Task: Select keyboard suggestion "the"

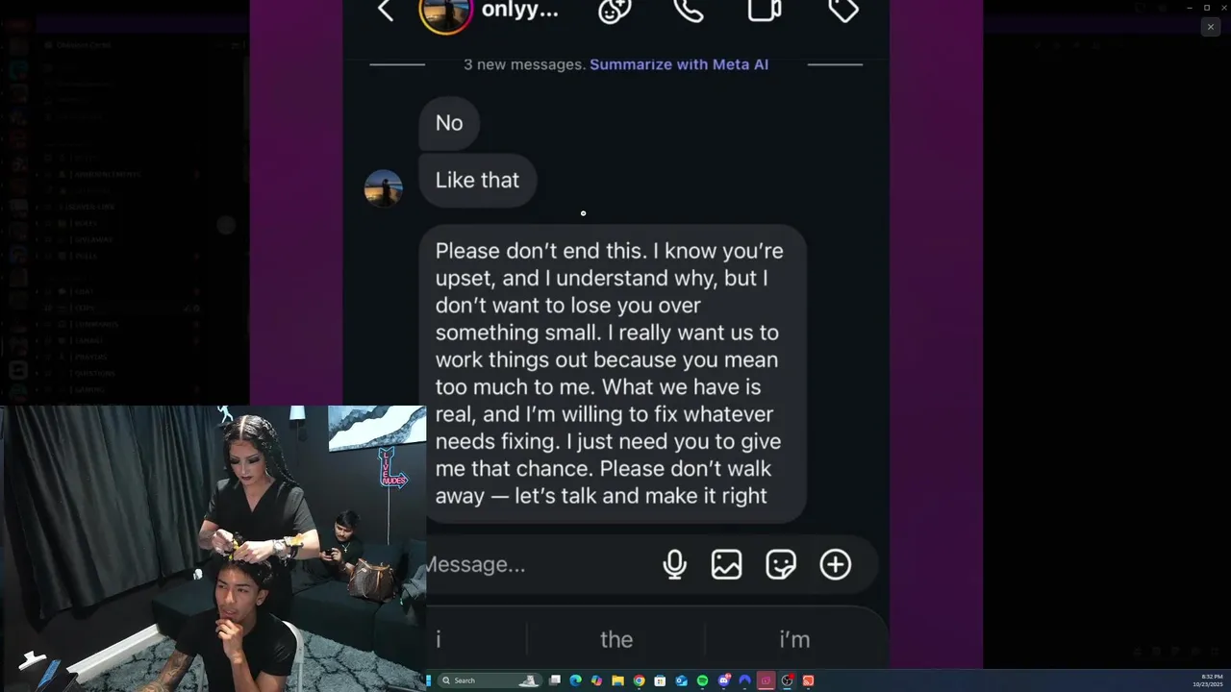Action: (x=616, y=639)
